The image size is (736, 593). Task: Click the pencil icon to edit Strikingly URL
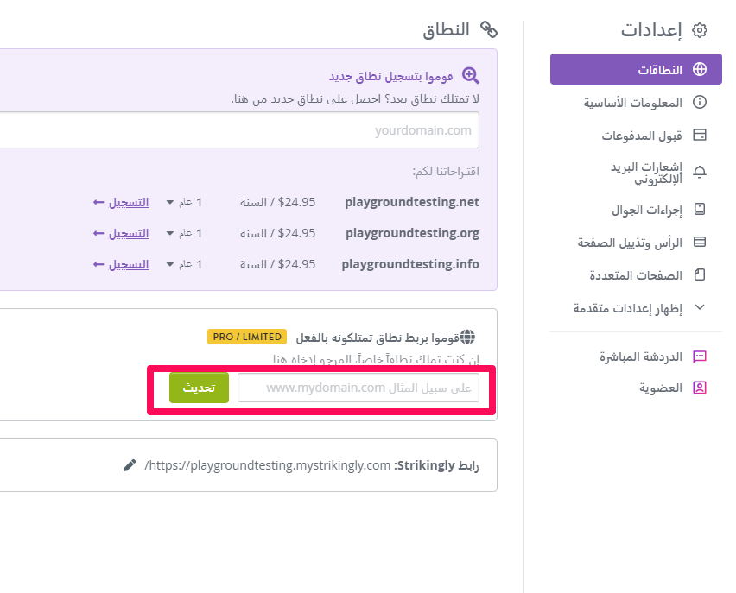pos(130,465)
